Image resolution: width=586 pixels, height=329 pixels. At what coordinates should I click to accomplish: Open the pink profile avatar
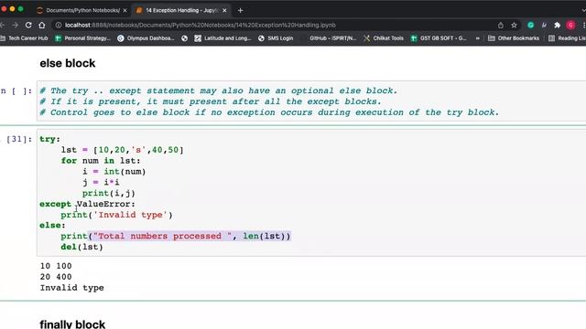(570, 25)
